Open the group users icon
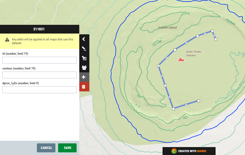The image size is (245, 155). click(84, 68)
